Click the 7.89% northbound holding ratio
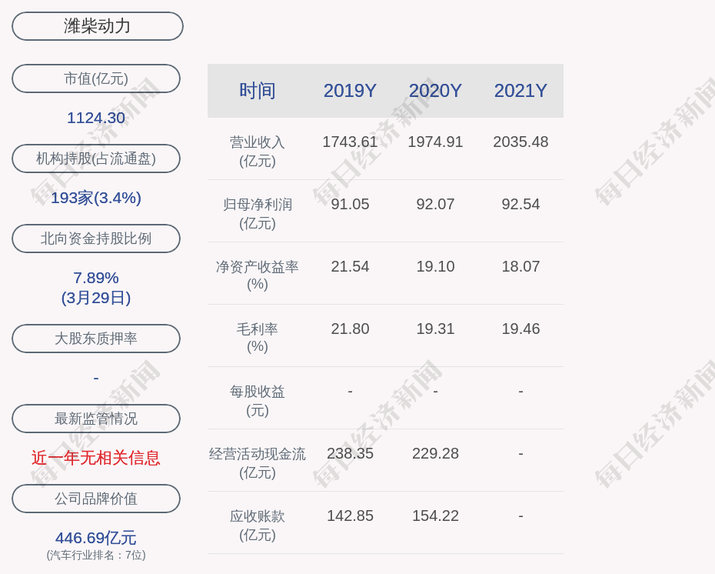Viewport: 715px width, 574px height. point(96,278)
